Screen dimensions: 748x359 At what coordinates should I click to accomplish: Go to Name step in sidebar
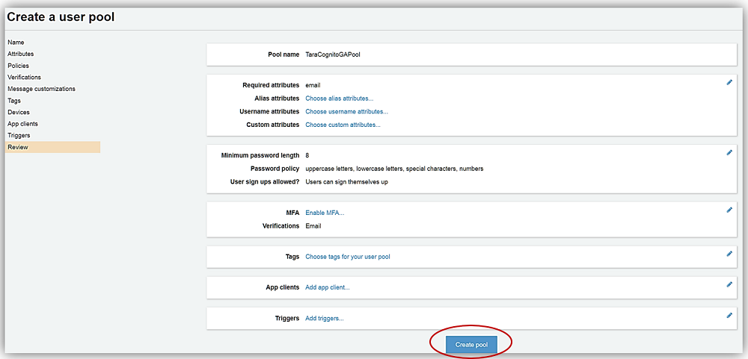tap(16, 43)
